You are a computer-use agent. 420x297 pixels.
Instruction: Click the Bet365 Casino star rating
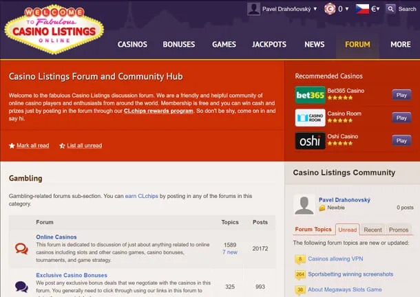point(340,98)
